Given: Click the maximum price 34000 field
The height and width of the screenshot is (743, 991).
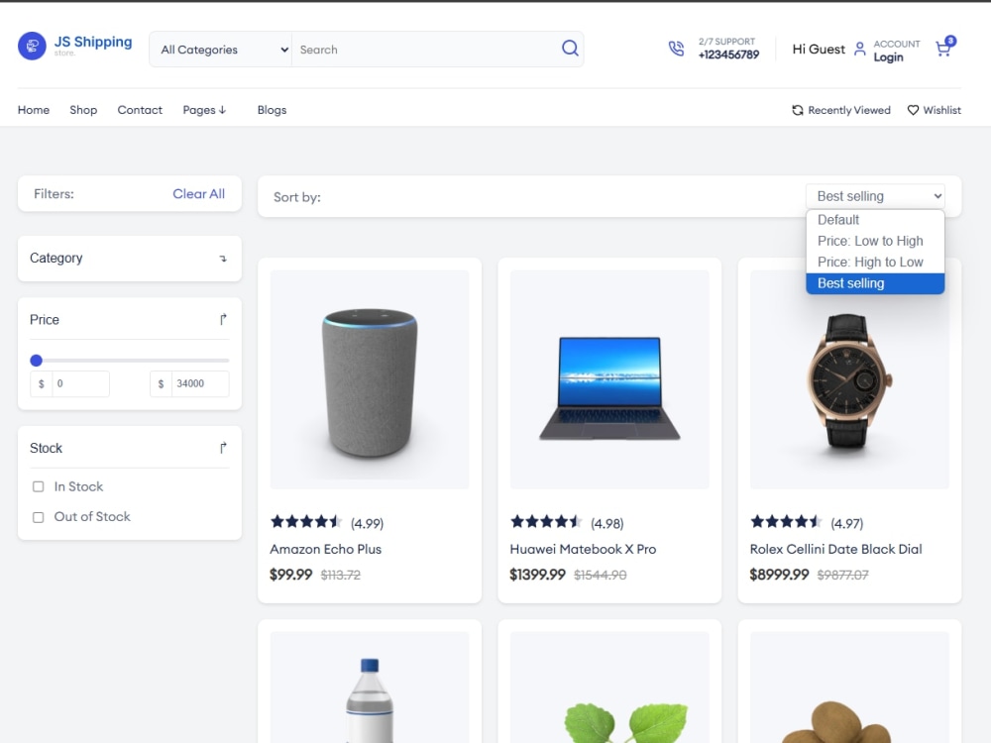Looking at the screenshot, I should tap(200, 383).
